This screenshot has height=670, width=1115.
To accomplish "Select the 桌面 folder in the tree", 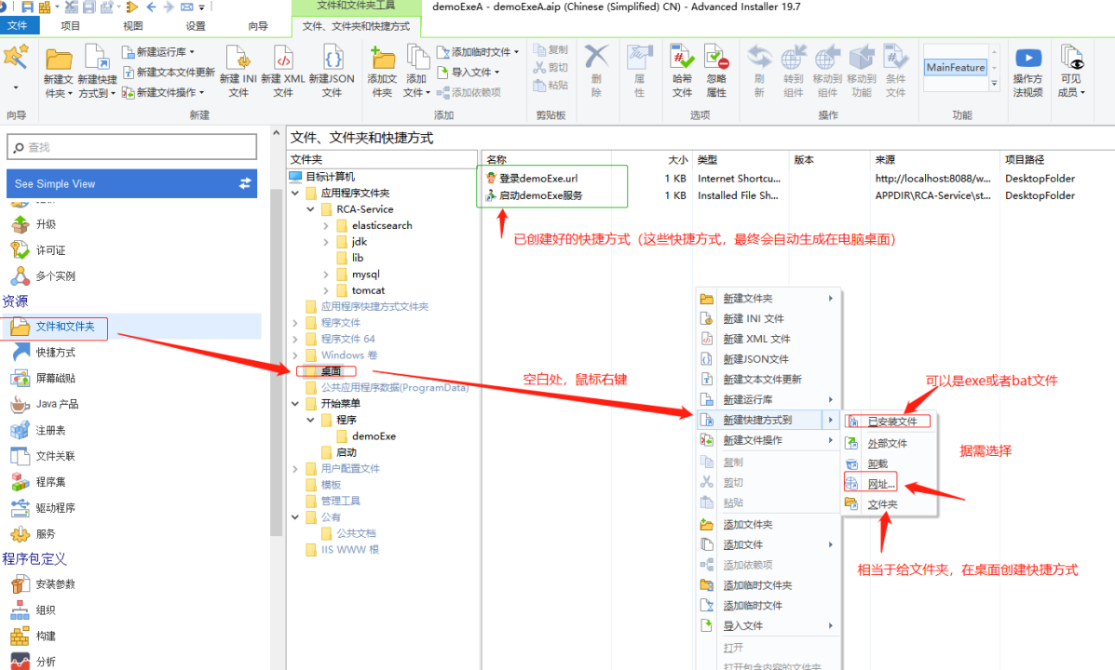I will coord(331,371).
